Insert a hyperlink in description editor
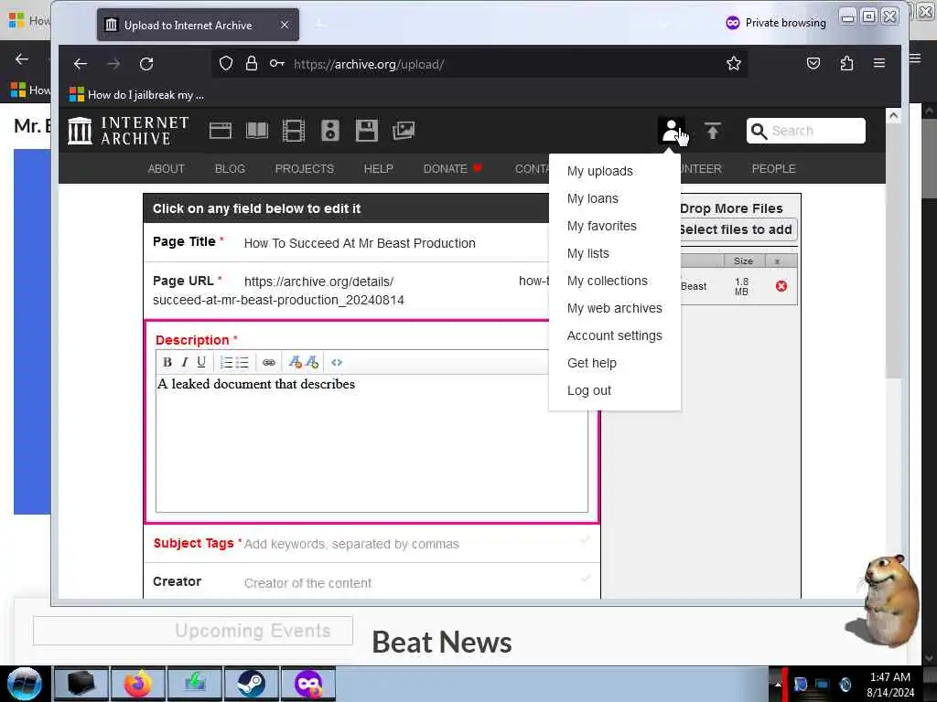Screen dimensions: 937x702 pos(269,362)
